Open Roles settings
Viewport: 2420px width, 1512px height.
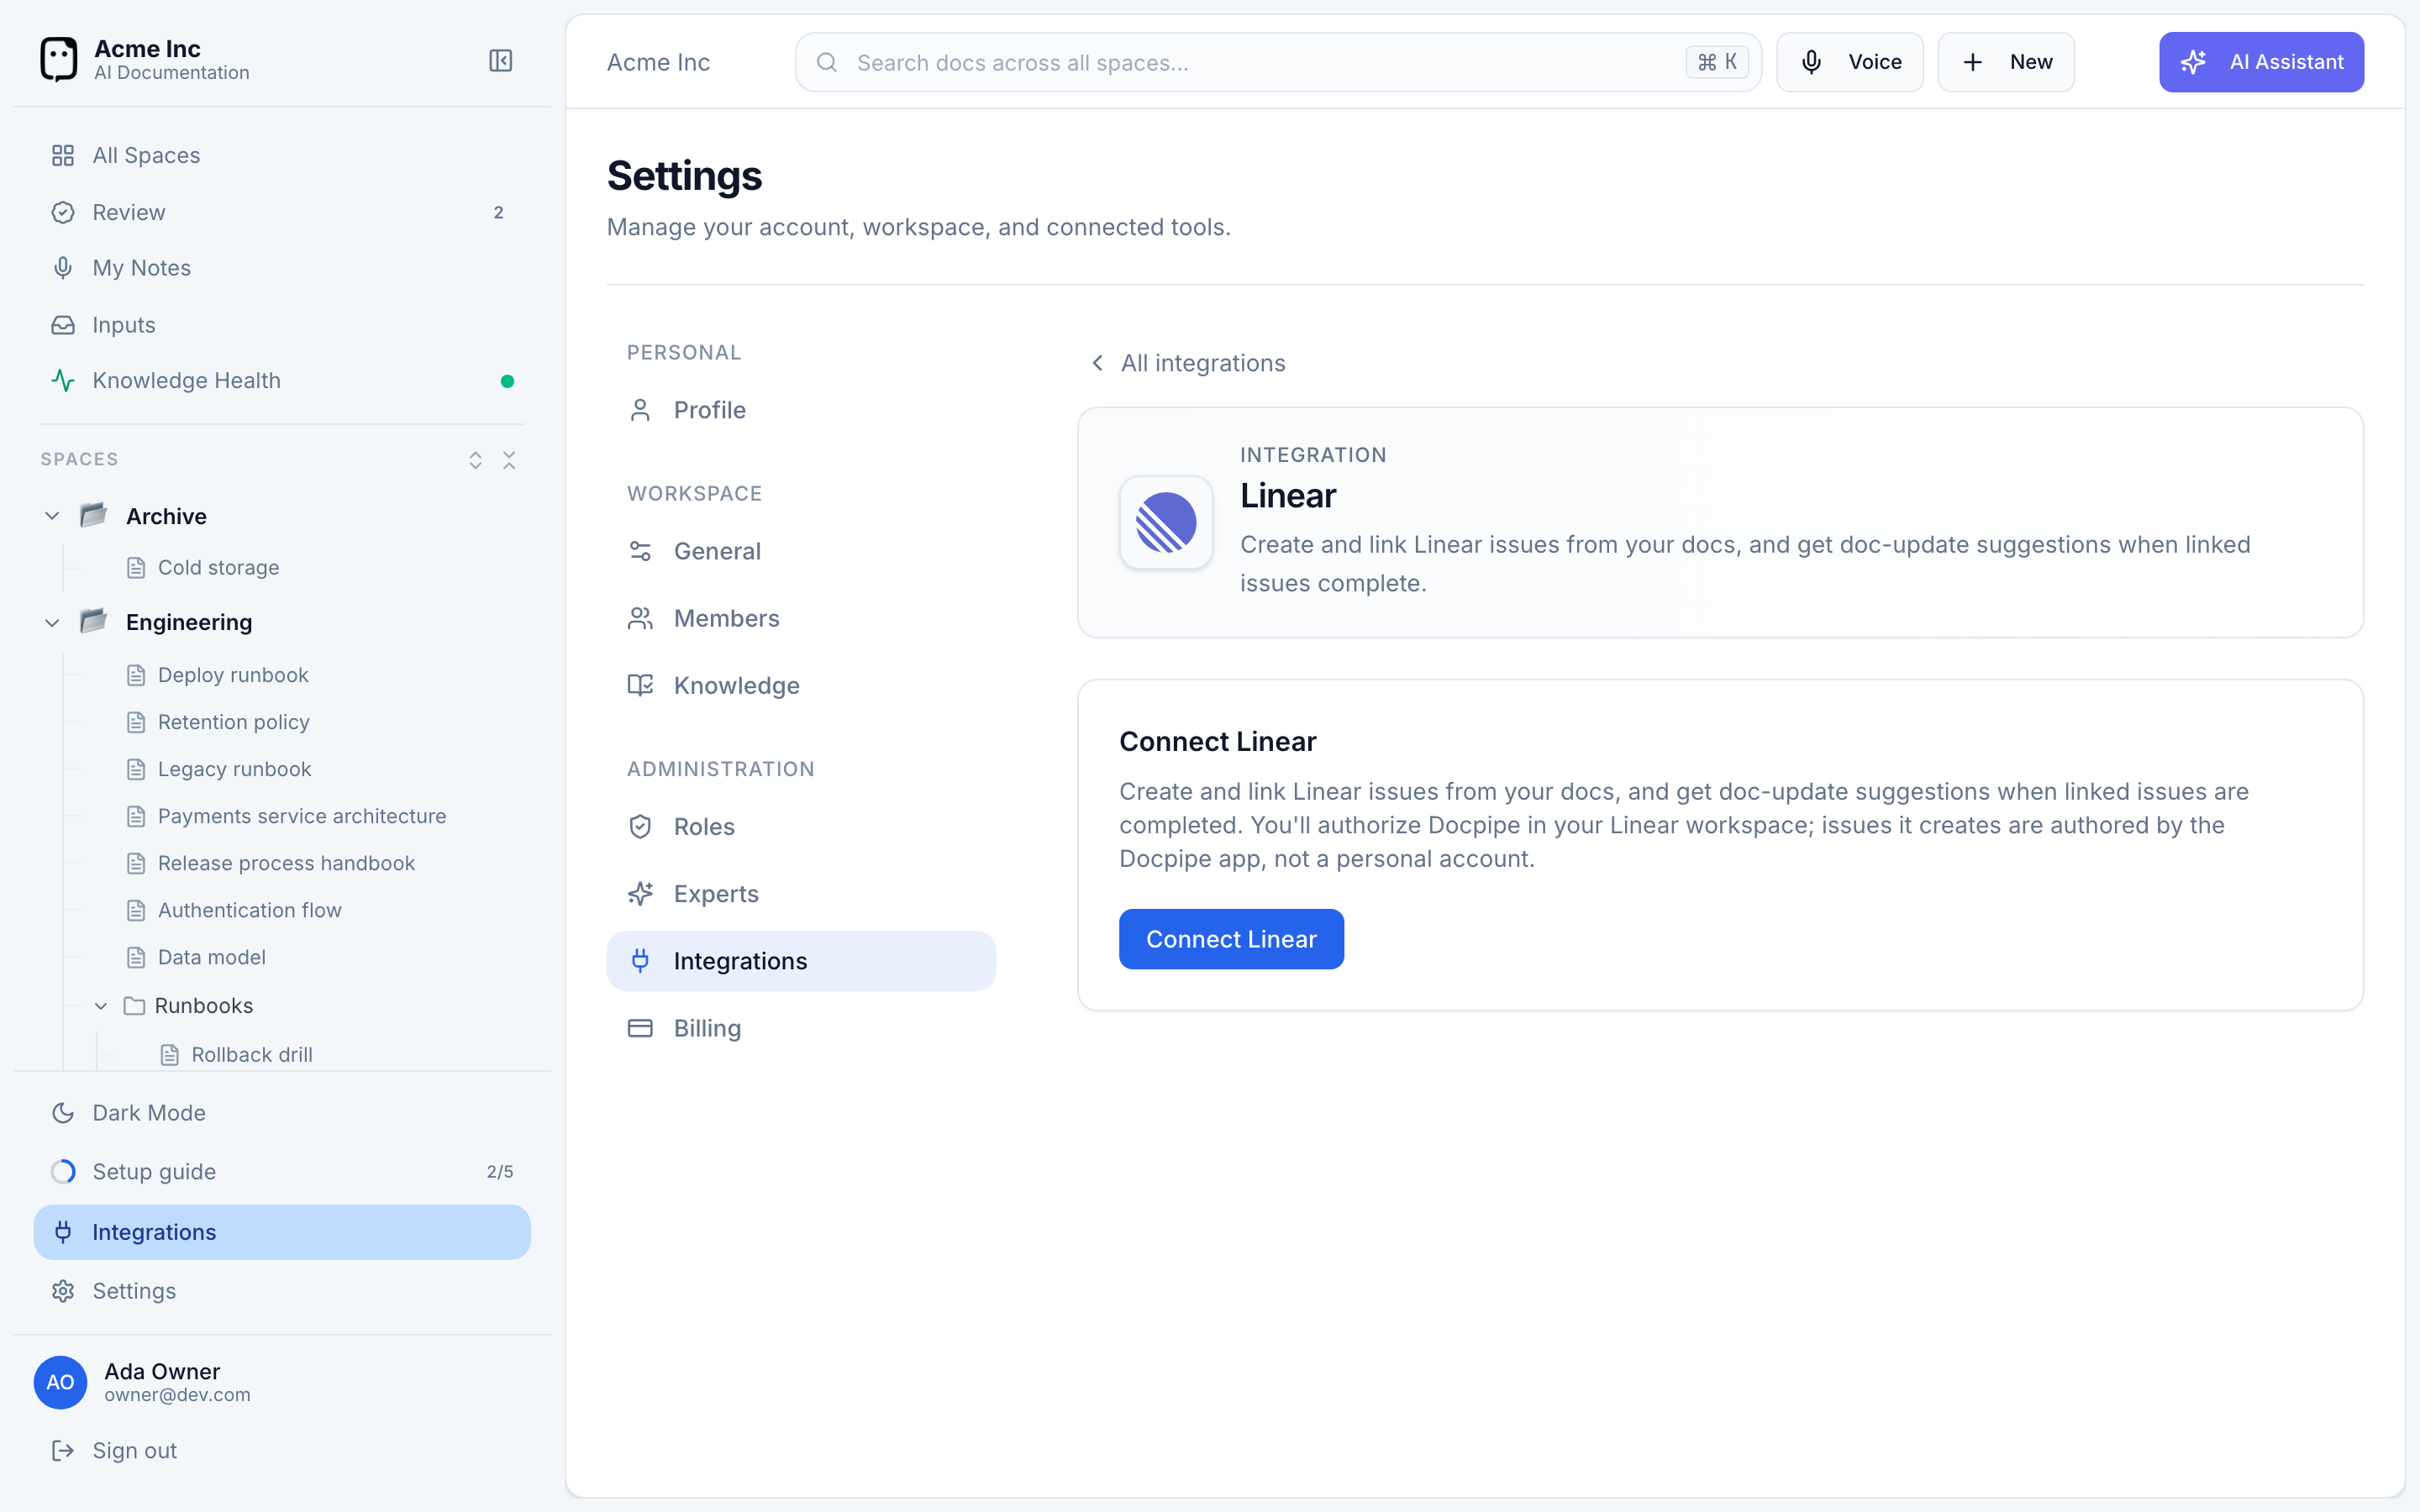800,827
